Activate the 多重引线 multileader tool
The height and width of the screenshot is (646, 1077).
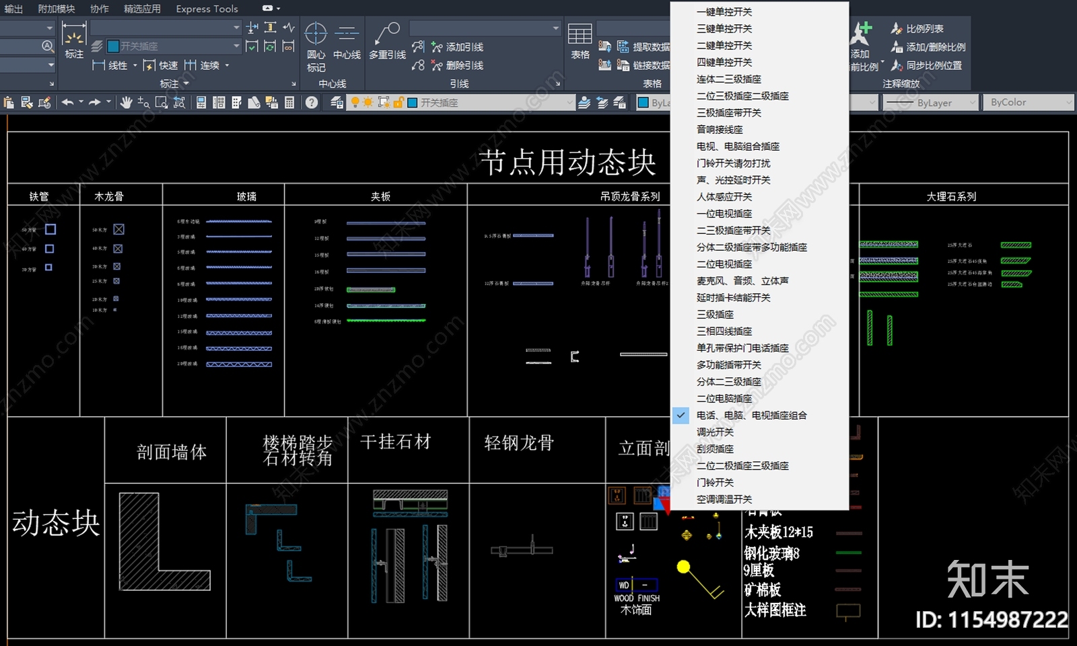tap(387, 42)
